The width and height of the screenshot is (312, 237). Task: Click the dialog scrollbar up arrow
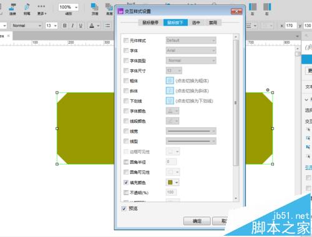(236, 37)
